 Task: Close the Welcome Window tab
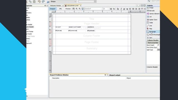[63, 6]
